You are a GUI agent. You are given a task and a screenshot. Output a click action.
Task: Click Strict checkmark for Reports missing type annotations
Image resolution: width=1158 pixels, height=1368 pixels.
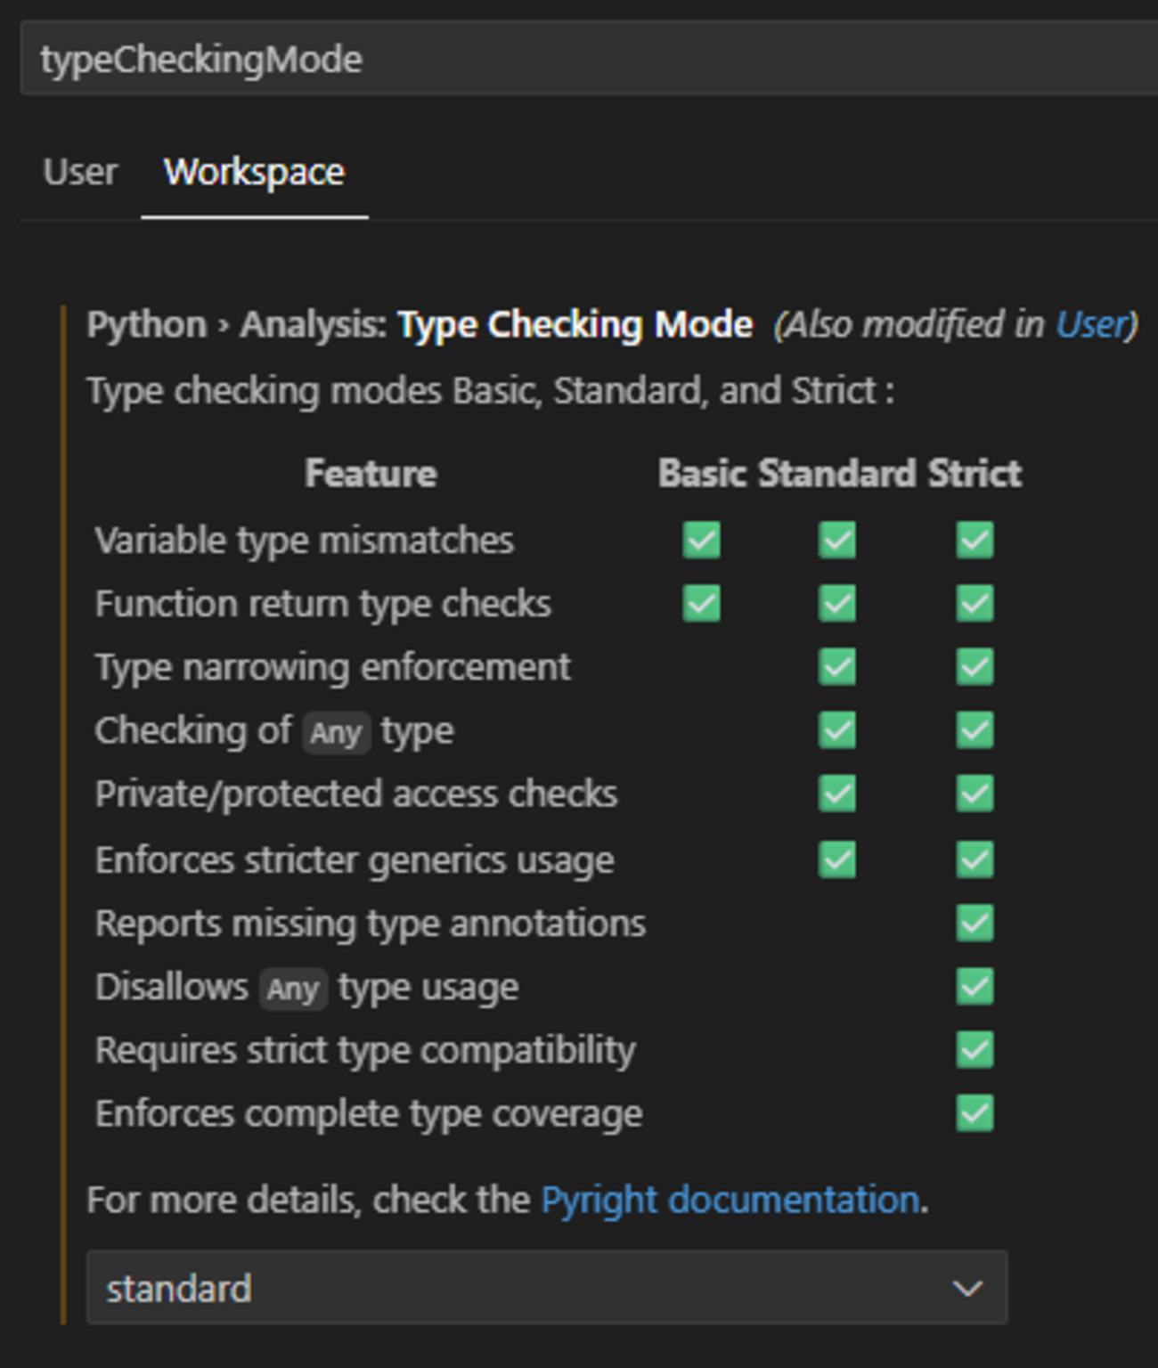[975, 923]
